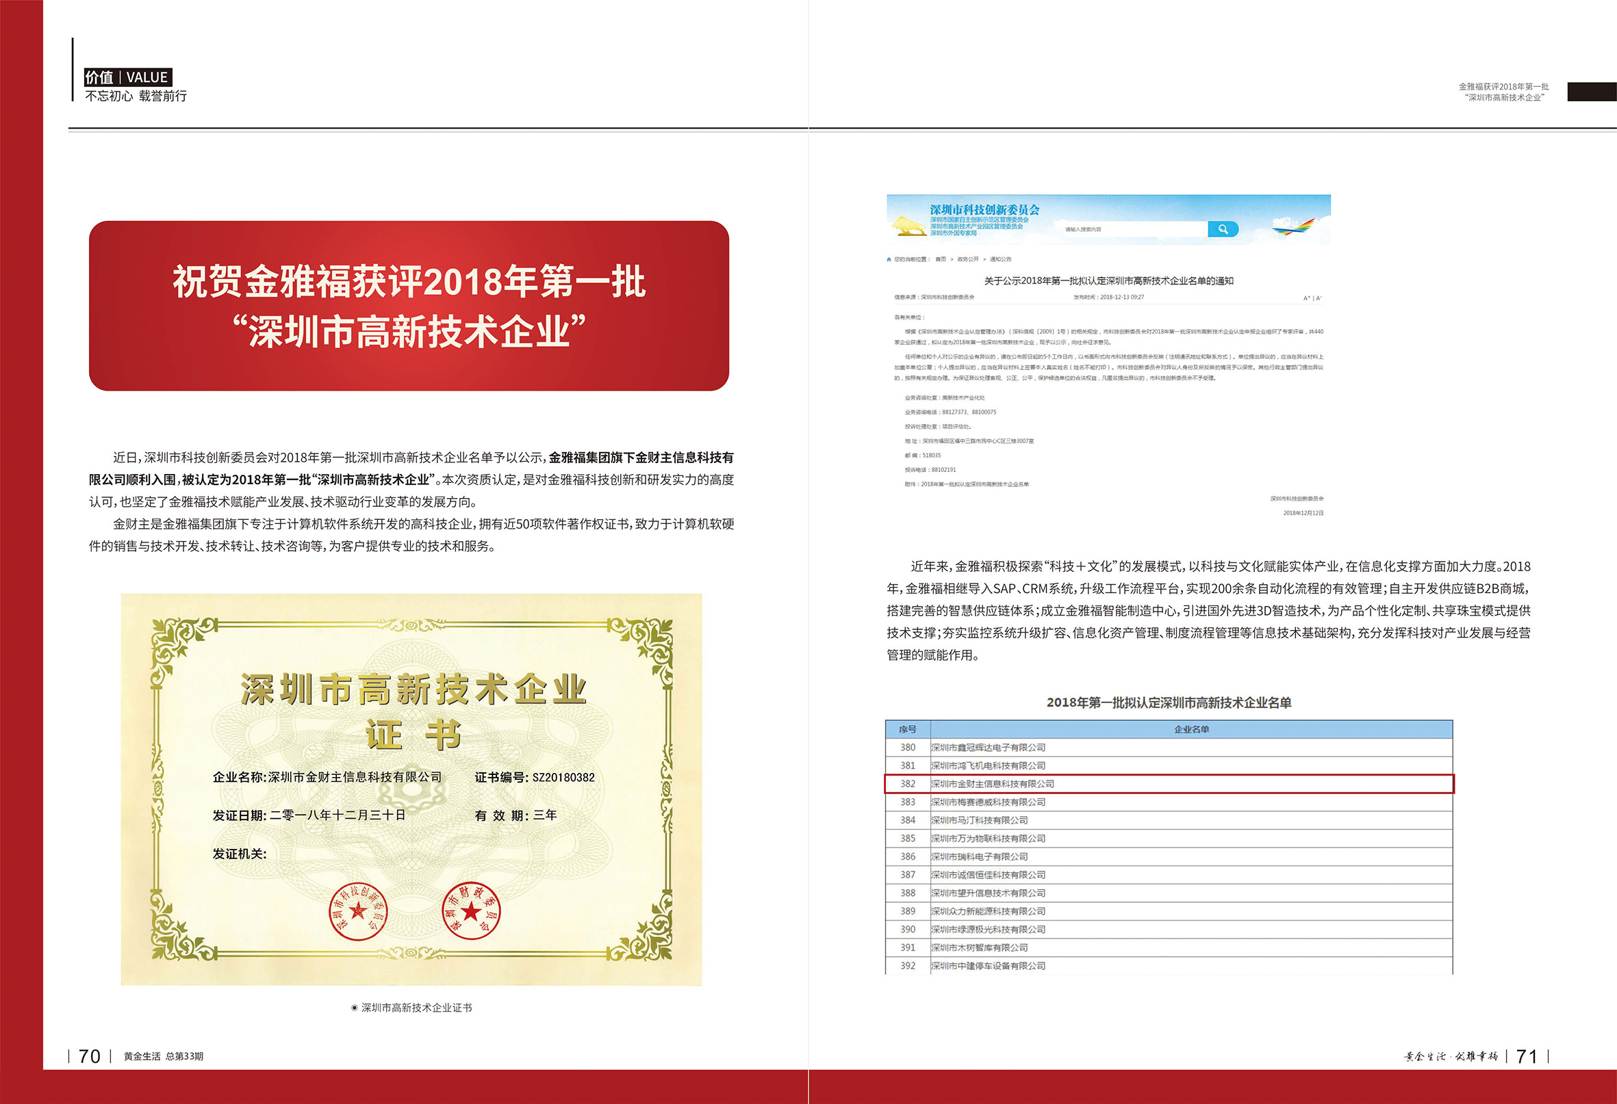Click page number 71

1527,1056
